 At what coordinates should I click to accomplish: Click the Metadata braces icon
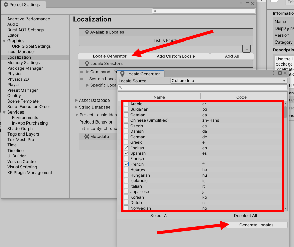(87, 136)
